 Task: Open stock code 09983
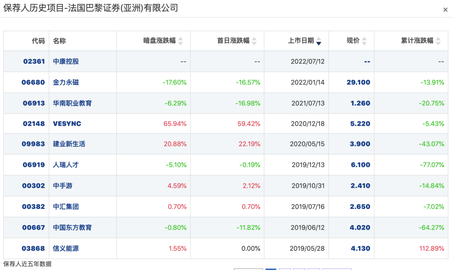33,144
